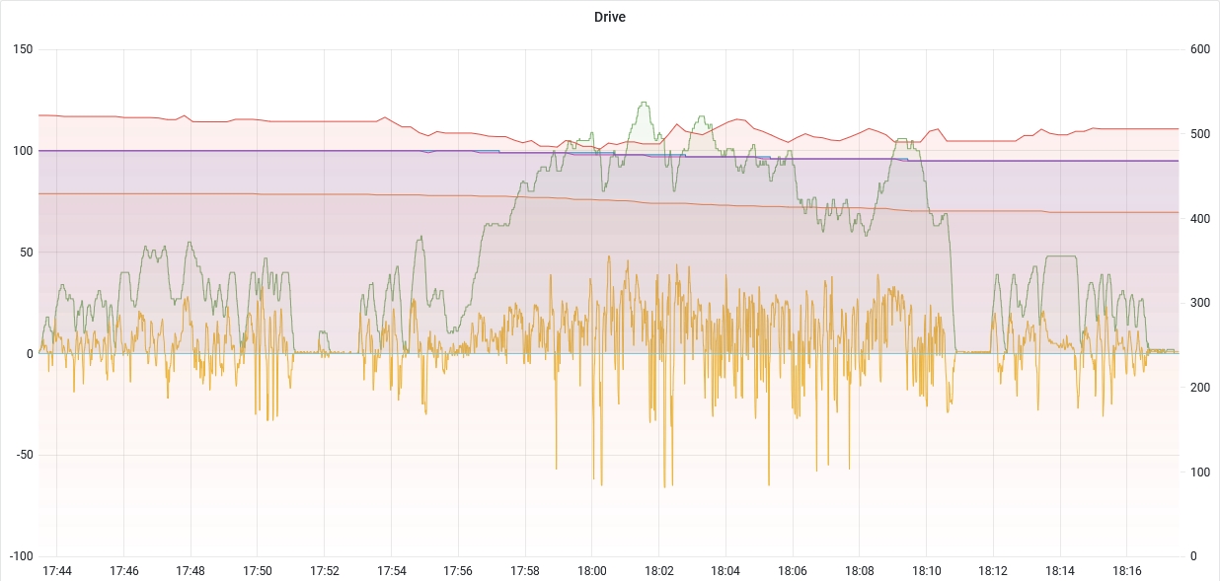Select the 17:44 time axis label

coord(57,571)
